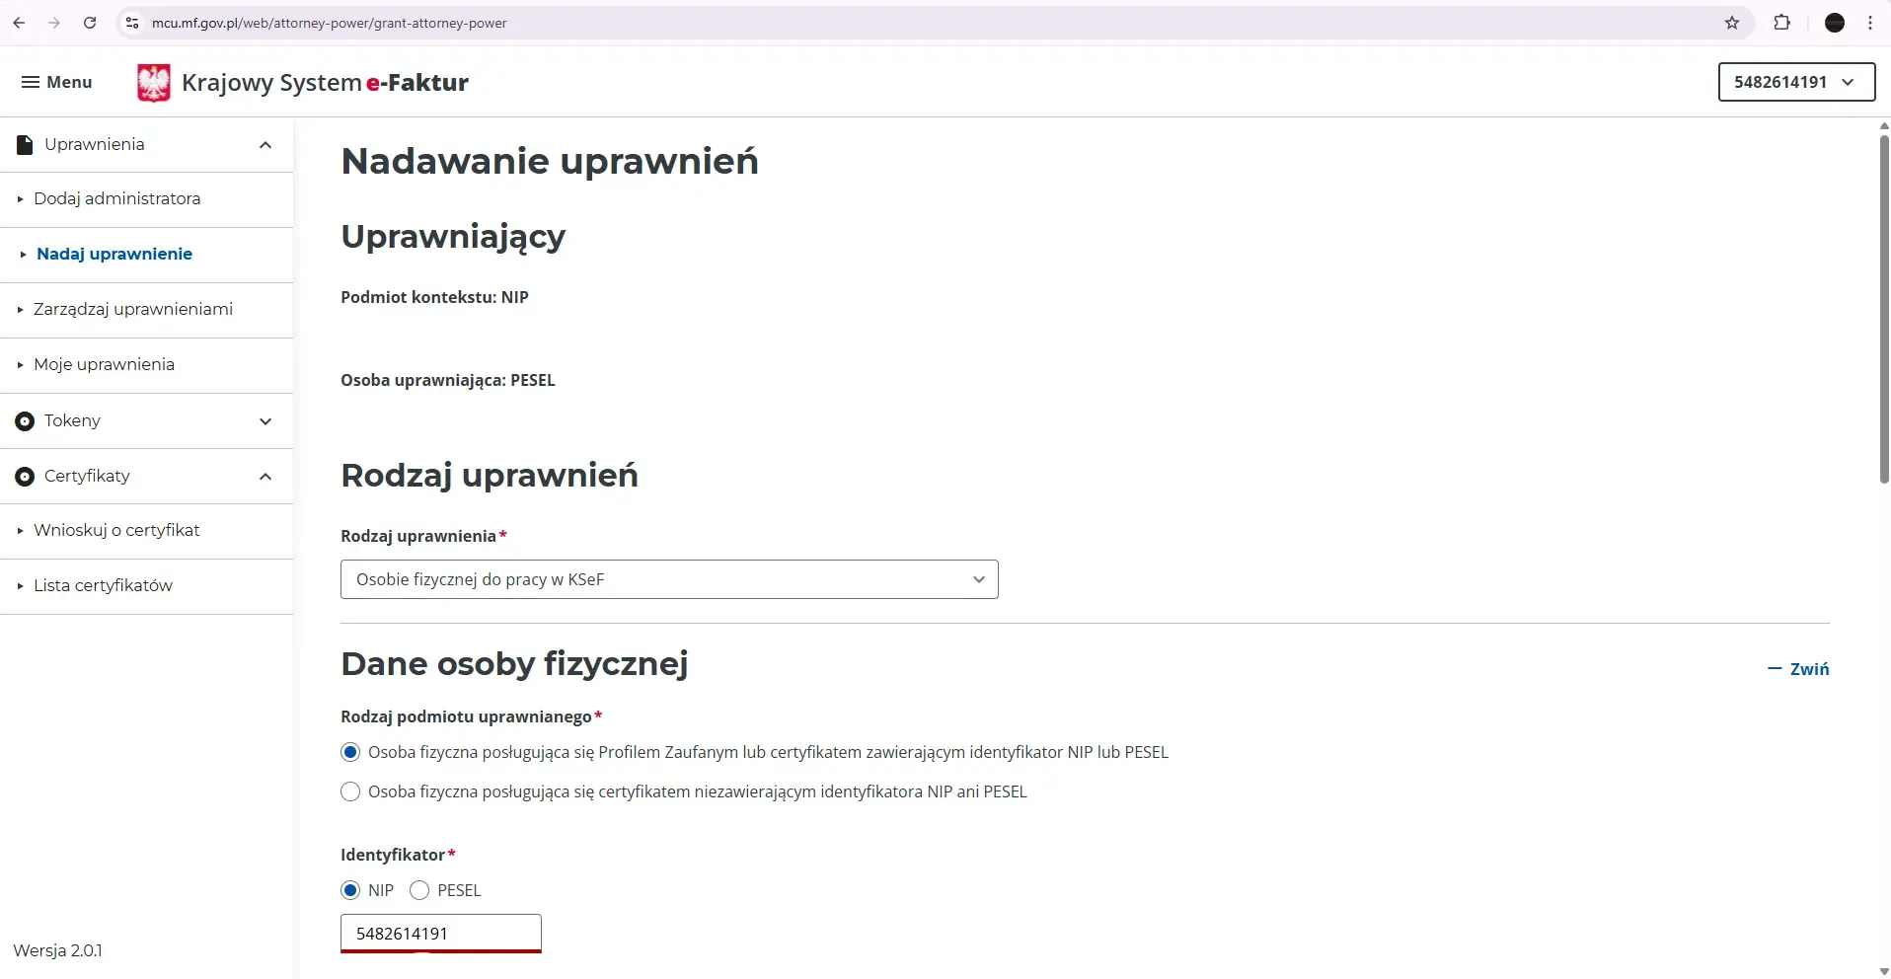Bookmark page with star icon

1733,23
